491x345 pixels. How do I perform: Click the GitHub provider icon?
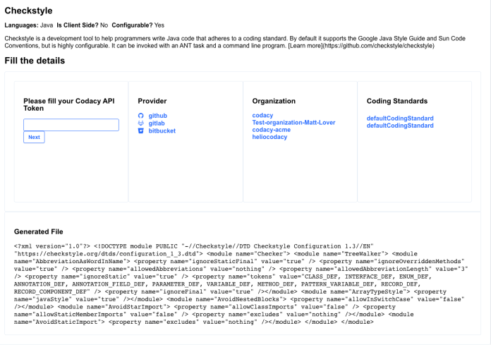point(141,116)
